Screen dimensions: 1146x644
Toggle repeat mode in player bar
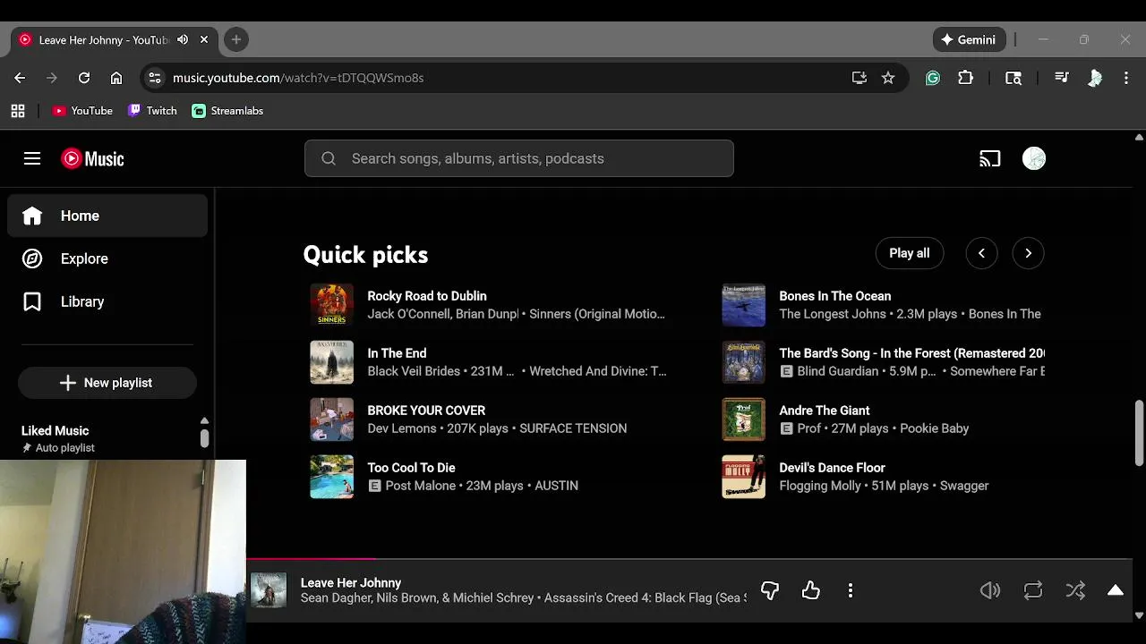click(1033, 590)
